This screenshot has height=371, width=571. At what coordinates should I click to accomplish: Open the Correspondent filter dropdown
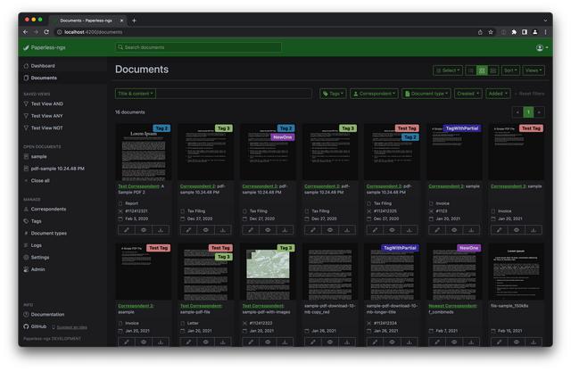pos(374,94)
